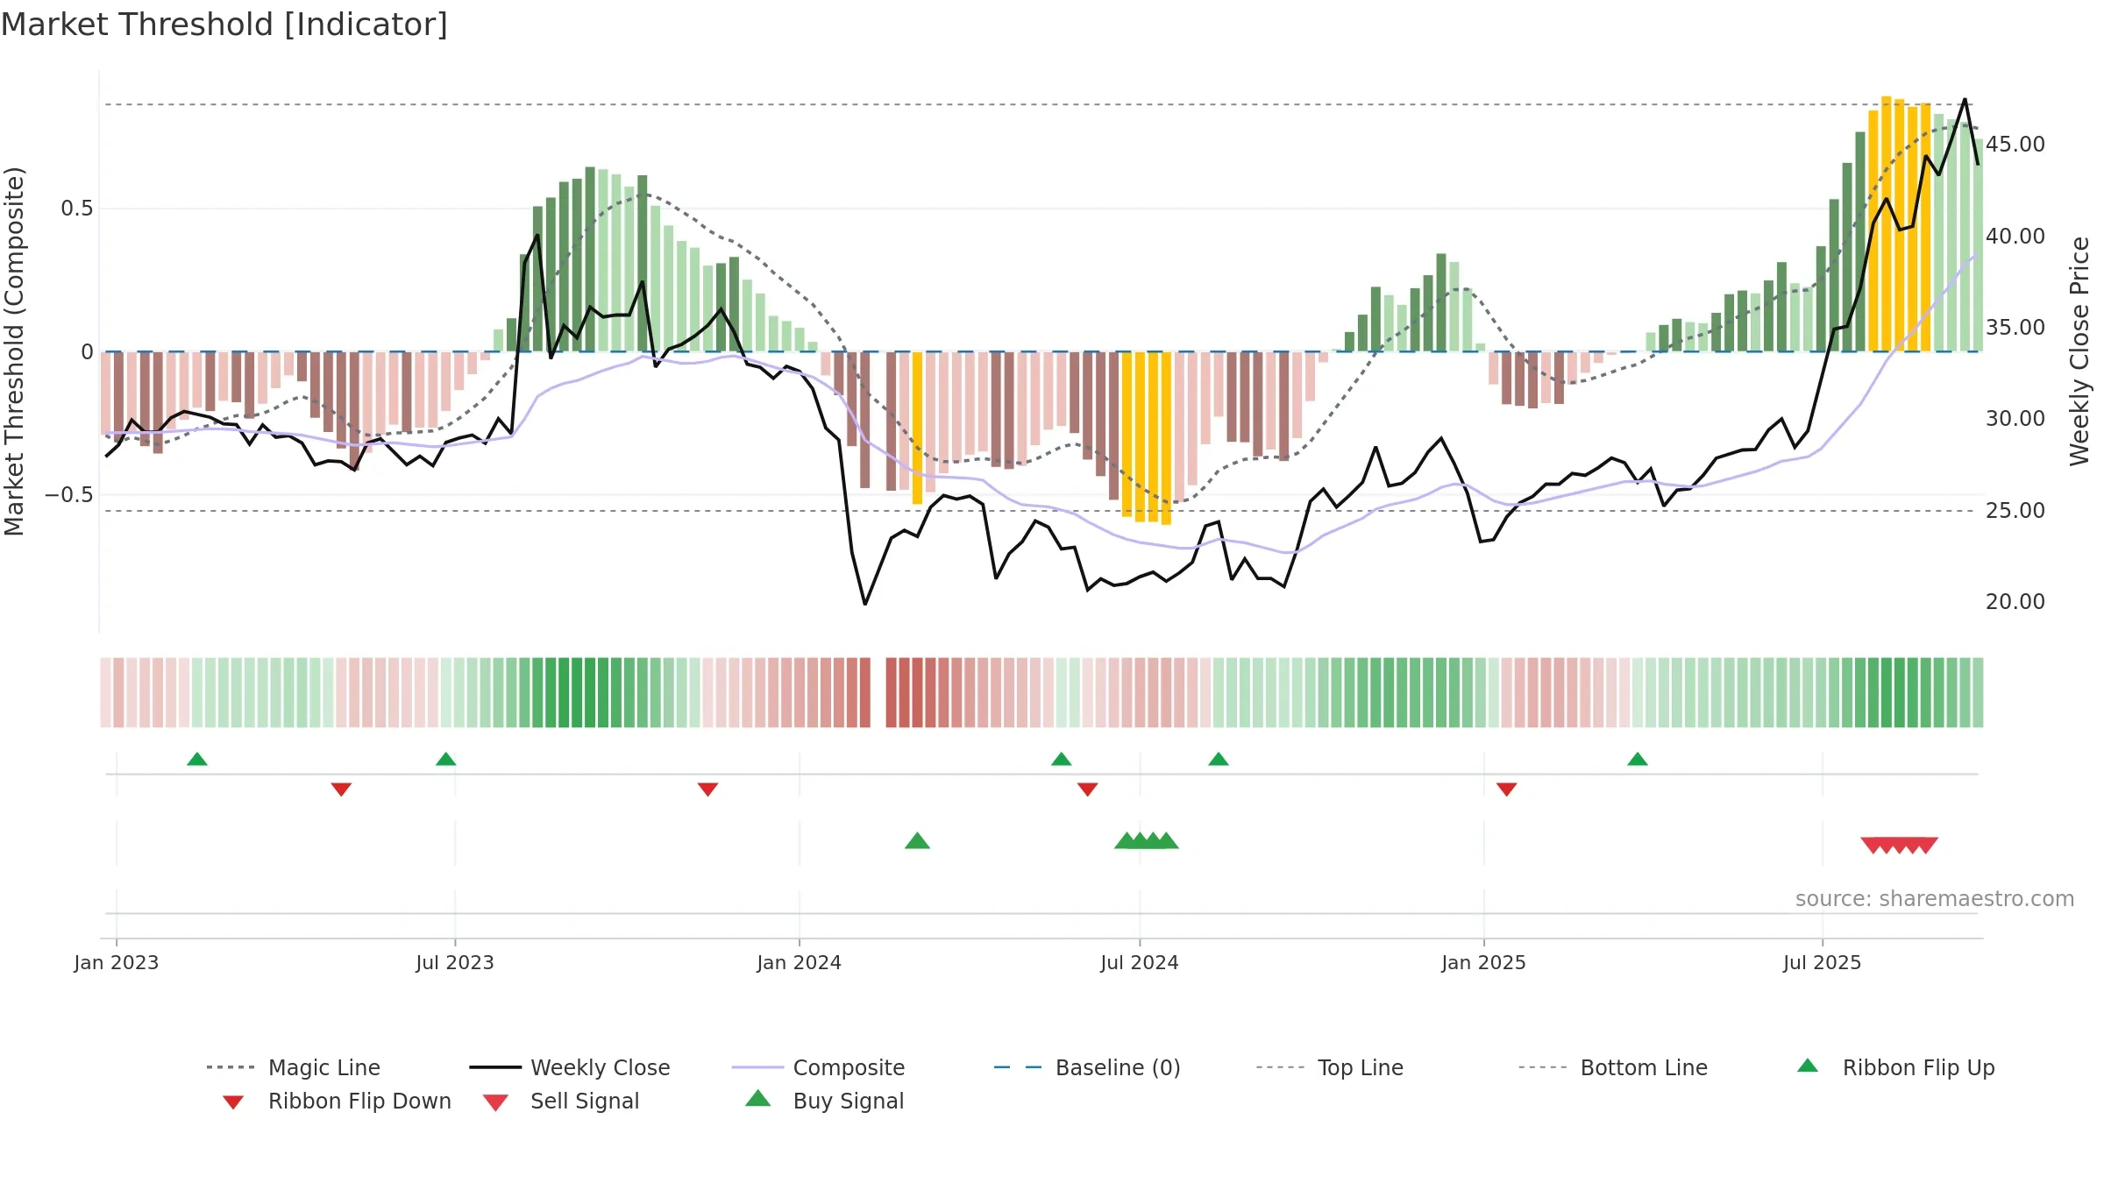This screenshot has width=2104, height=1183.
Task: Toggle Ribbon Flip Up legend entry
Action: 1895,1067
